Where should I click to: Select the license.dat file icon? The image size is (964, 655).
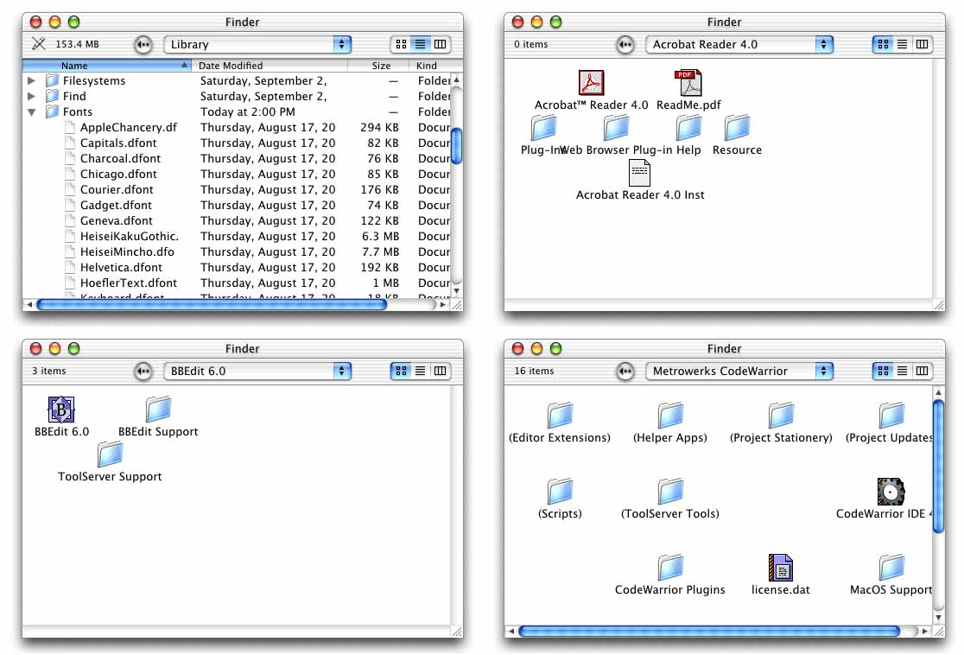(x=781, y=567)
